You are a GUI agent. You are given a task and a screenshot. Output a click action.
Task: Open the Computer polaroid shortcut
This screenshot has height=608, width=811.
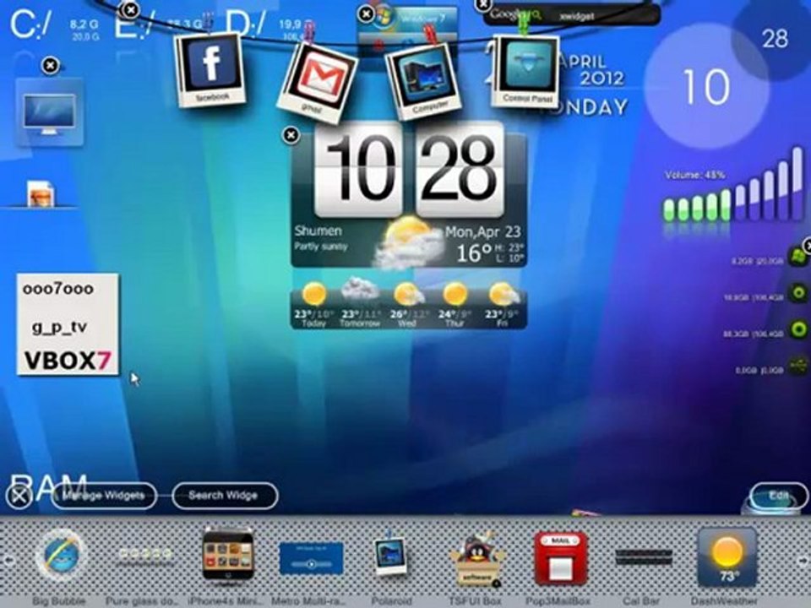pos(425,81)
